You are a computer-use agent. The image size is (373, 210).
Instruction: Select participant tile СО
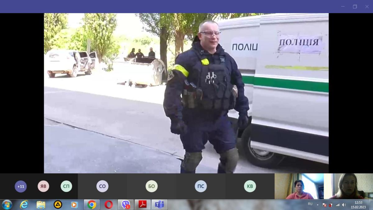coord(102,186)
